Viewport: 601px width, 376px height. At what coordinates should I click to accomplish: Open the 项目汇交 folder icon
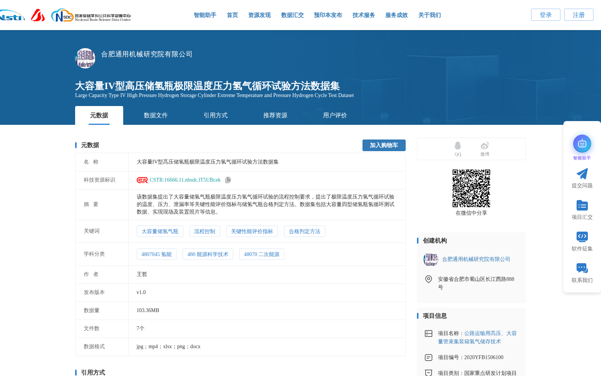pyautogui.click(x=582, y=205)
